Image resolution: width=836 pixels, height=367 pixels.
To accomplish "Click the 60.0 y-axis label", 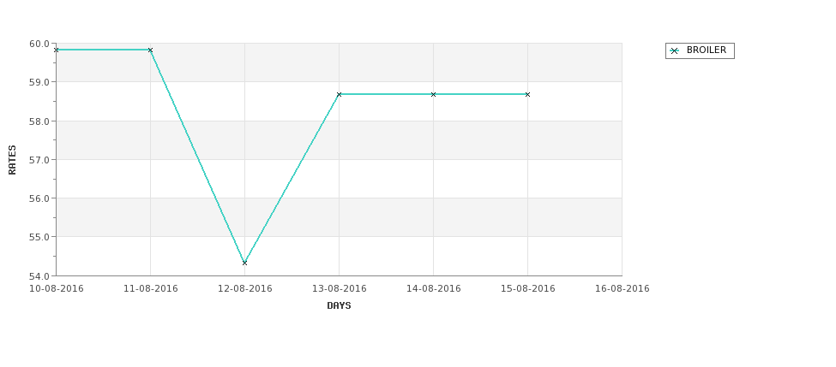I will coord(40,44).
